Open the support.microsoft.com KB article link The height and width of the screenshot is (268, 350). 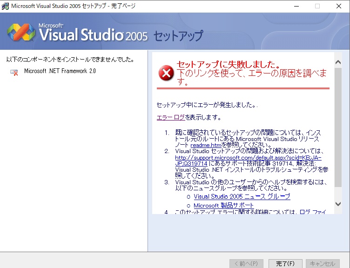[248, 161]
